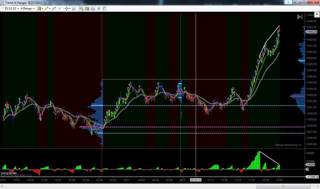The width and height of the screenshot is (320, 189).
Task: Click skip-to-latest-bar arrow icon on chart
Action: (x=300, y=17)
